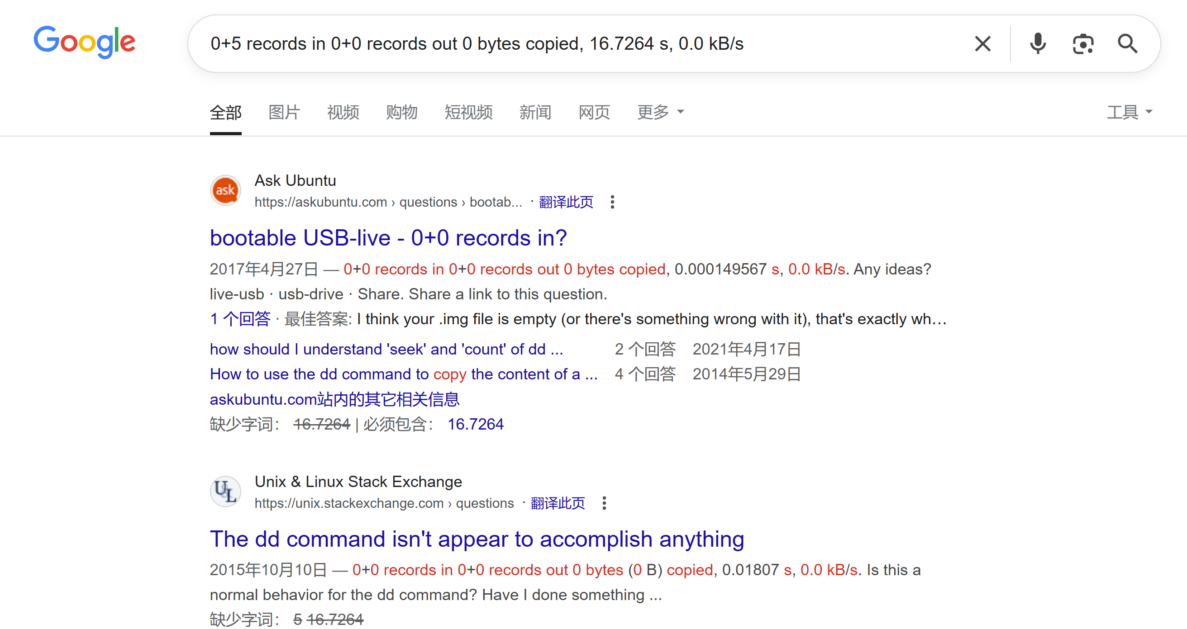Viewport: 1187px width, 629px height.
Task: Switch to the 图片 tab
Action: 284,112
